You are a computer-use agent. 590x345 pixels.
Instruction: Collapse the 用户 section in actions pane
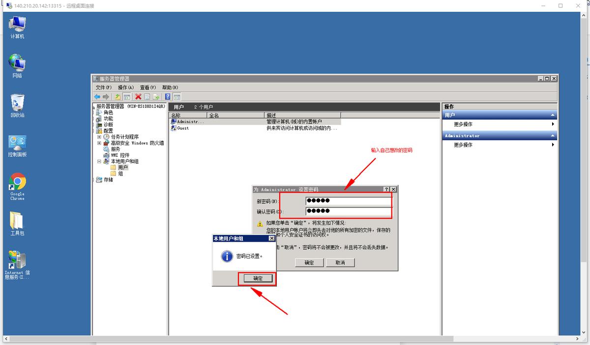(553, 115)
